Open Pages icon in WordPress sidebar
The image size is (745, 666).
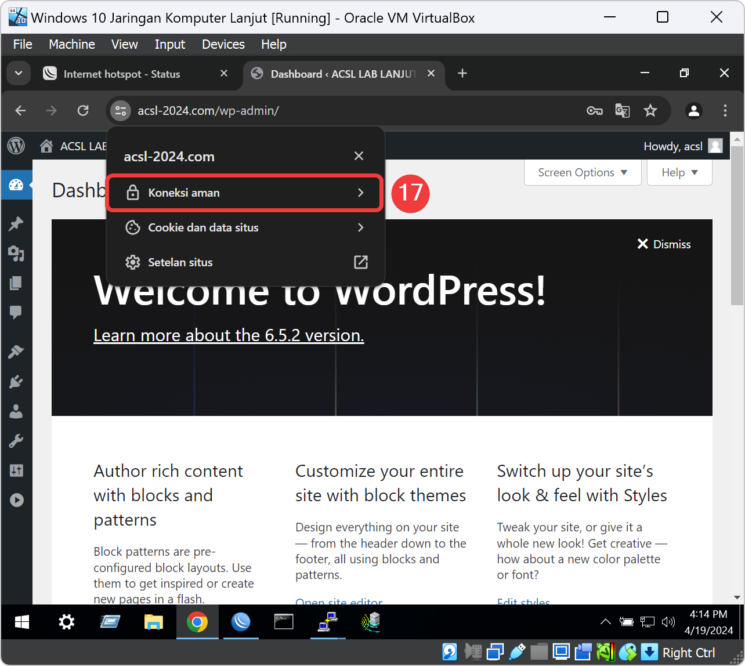[16, 283]
